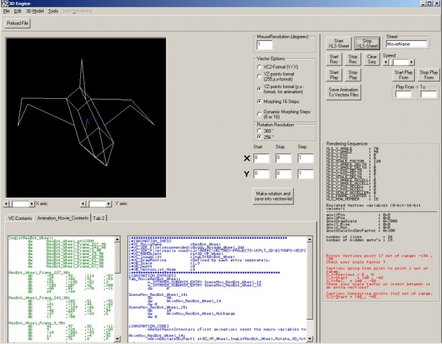Click the Clear Seq button
Screen dimensions: 442x344
click(x=372, y=59)
